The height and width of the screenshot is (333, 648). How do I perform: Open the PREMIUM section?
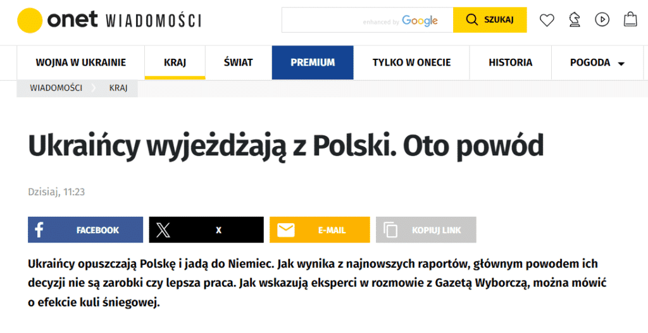click(x=313, y=63)
